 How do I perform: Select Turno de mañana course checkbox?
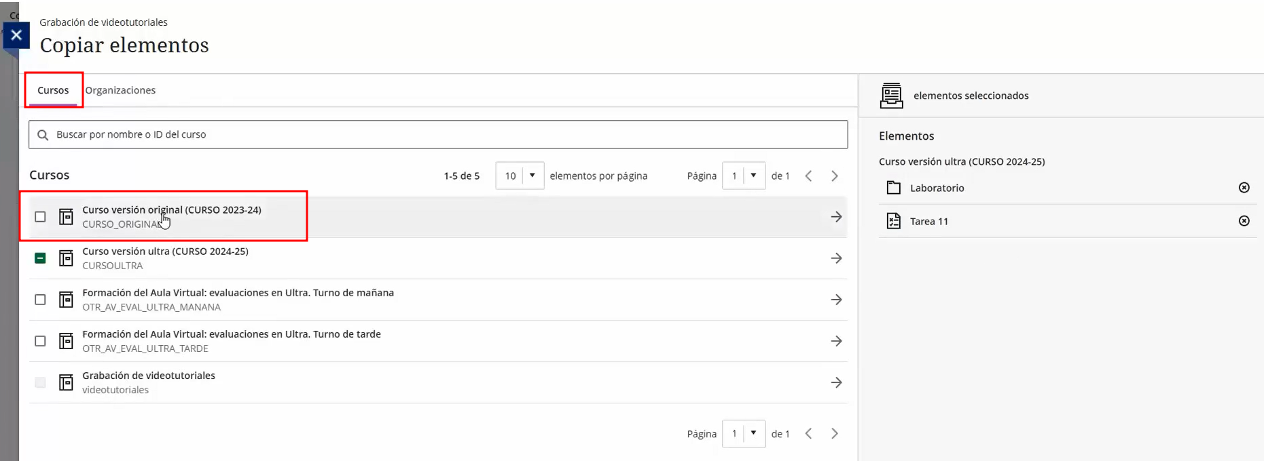coord(41,300)
